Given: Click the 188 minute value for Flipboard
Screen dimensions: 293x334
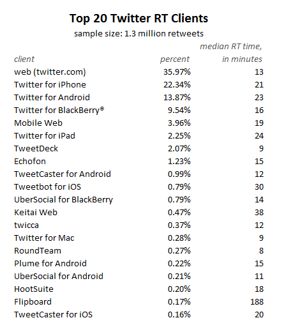Looking at the screenshot, I should point(257,302).
